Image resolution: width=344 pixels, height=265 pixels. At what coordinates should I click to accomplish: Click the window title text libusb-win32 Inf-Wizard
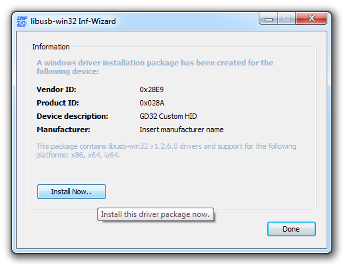tap(73, 21)
